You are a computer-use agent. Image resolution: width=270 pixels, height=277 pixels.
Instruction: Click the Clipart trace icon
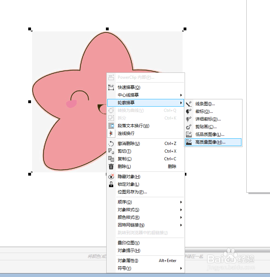189,127
